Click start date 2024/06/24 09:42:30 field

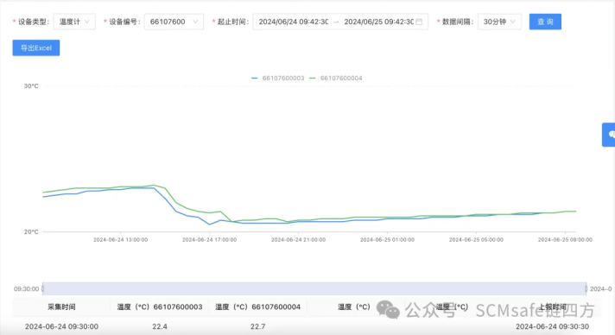(x=294, y=22)
